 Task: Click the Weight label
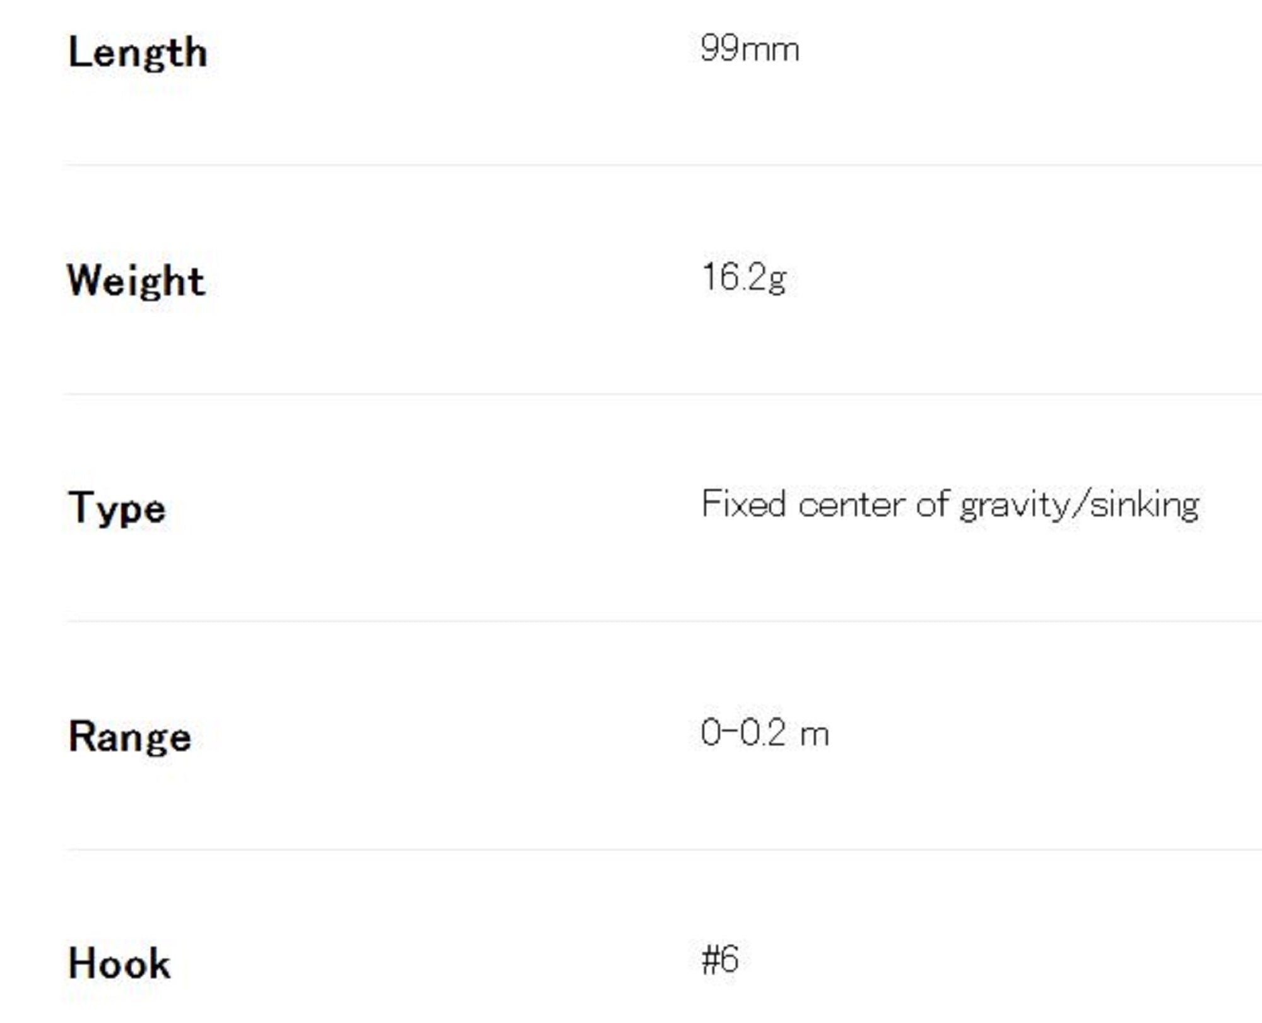[136, 281]
